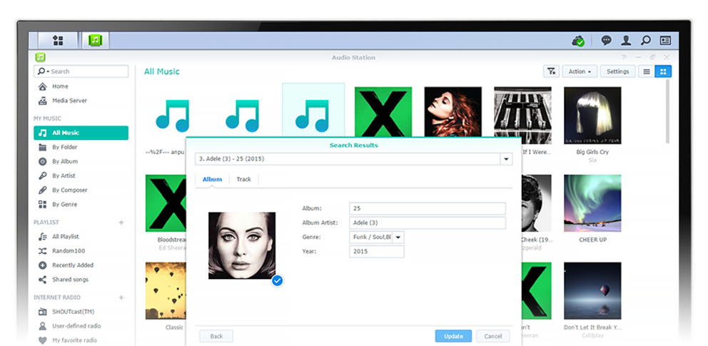Click the Album name field
This screenshot has width=708, height=346.
427,208
